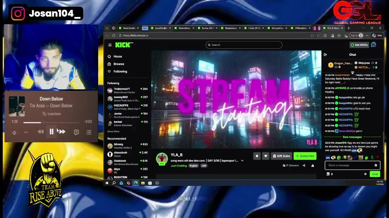Open Odablock recommended channel
389x218 pixels.
point(127,162)
